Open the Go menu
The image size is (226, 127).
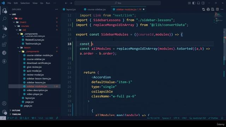[x=42, y=3]
